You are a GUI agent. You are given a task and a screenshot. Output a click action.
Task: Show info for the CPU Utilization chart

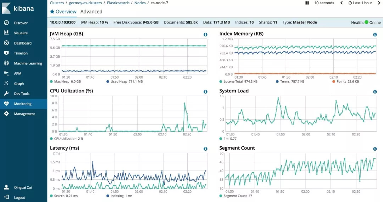click(205, 92)
